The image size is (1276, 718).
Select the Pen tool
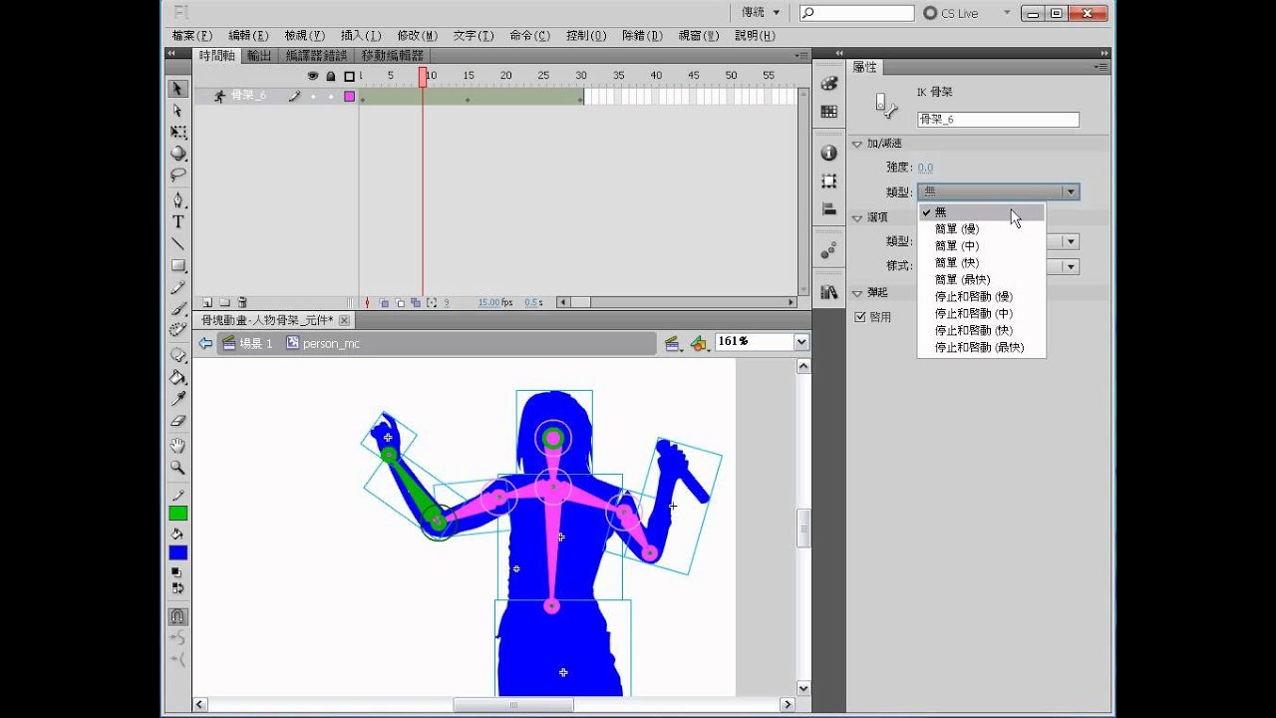pyautogui.click(x=177, y=200)
